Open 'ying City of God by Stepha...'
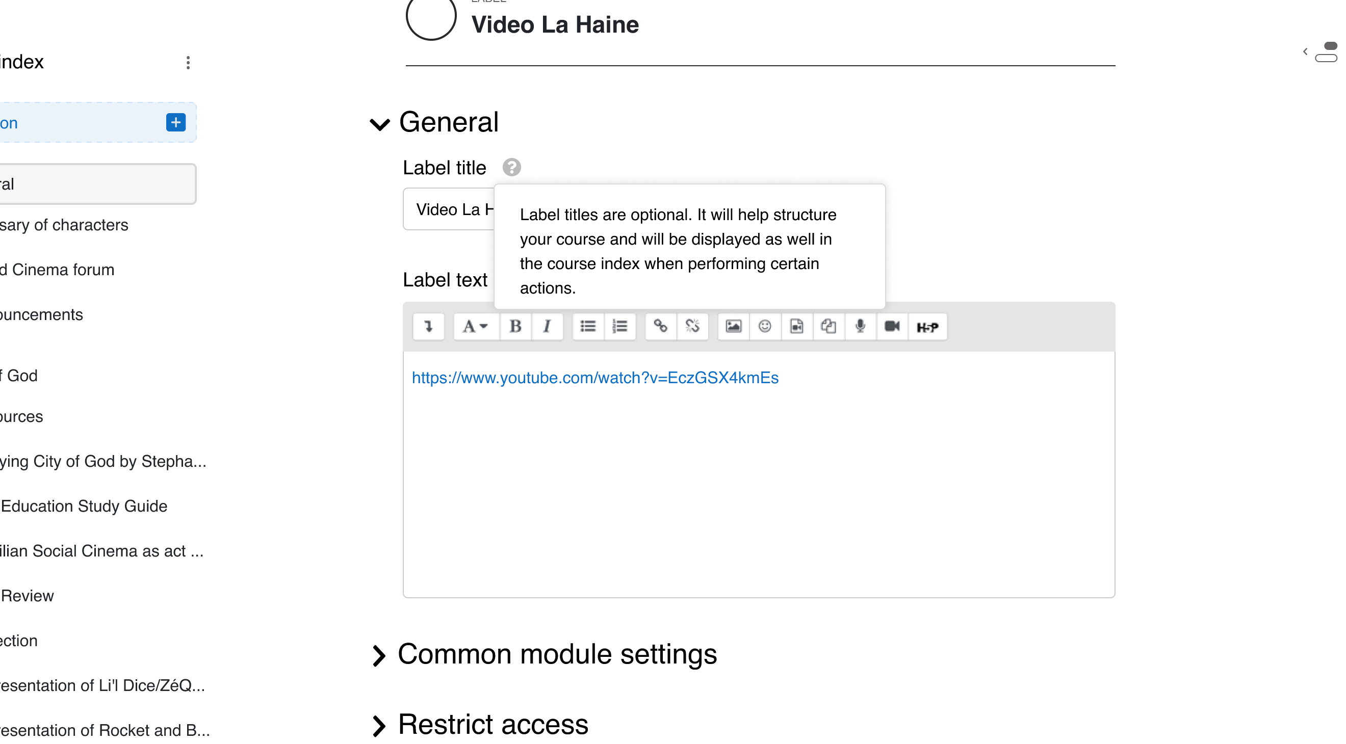Screen dimensions: 1346x744 (x=103, y=462)
